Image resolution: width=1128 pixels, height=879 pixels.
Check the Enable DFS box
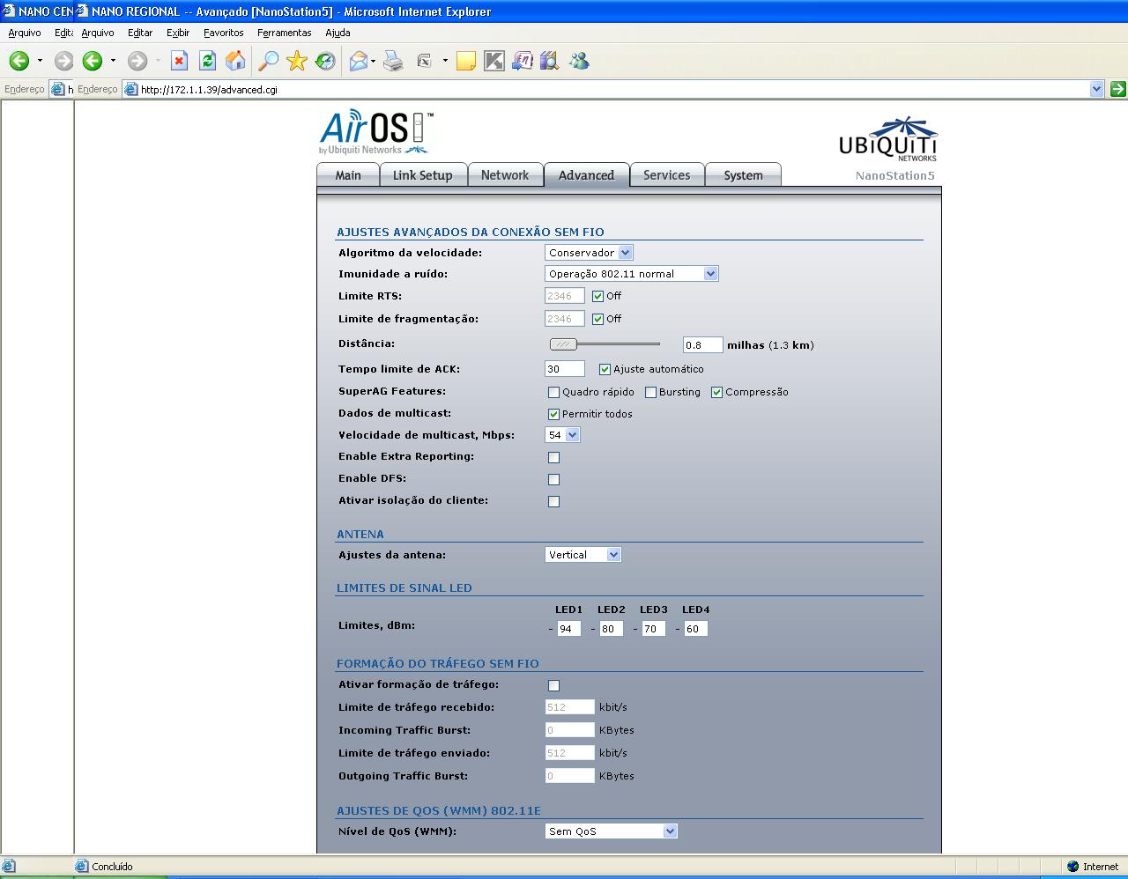[x=553, y=480]
